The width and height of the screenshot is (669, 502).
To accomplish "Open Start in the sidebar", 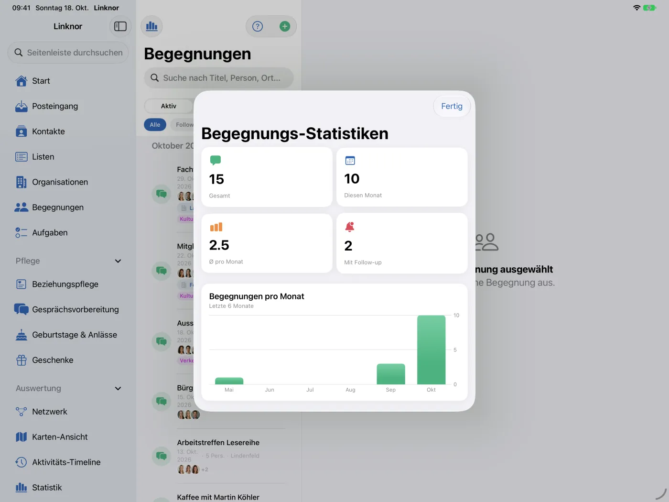I will click(68, 81).
